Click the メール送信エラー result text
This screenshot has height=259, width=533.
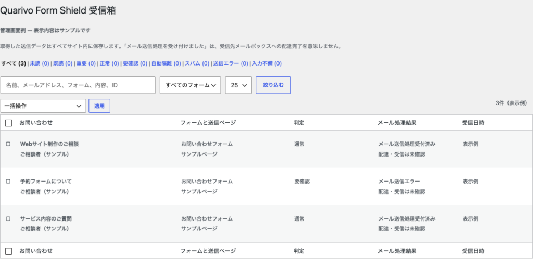399,182
